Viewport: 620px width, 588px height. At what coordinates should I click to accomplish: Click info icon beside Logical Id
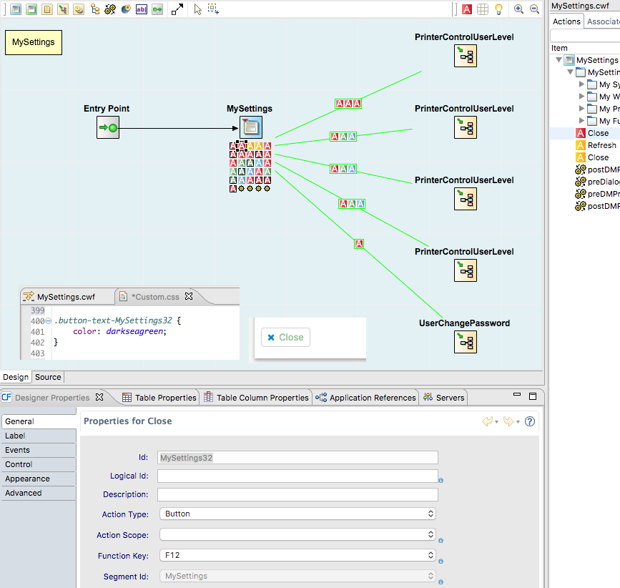(441, 481)
